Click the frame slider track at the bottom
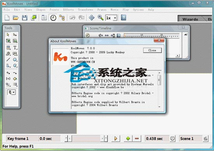This screenshot has height=151, width=214. 86,139
